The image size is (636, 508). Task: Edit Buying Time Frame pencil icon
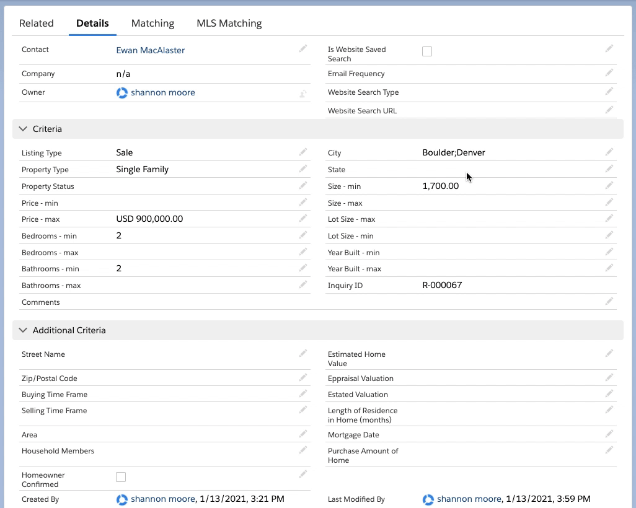pos(303,393)
